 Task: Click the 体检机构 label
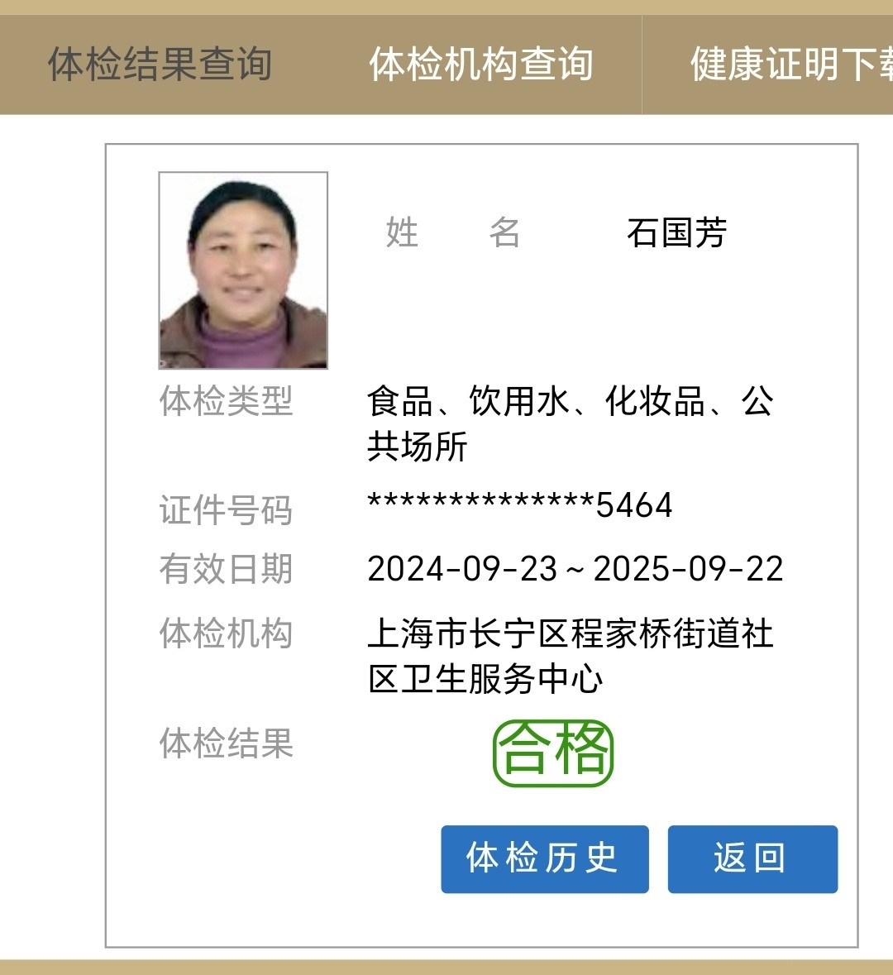point(226,633)
